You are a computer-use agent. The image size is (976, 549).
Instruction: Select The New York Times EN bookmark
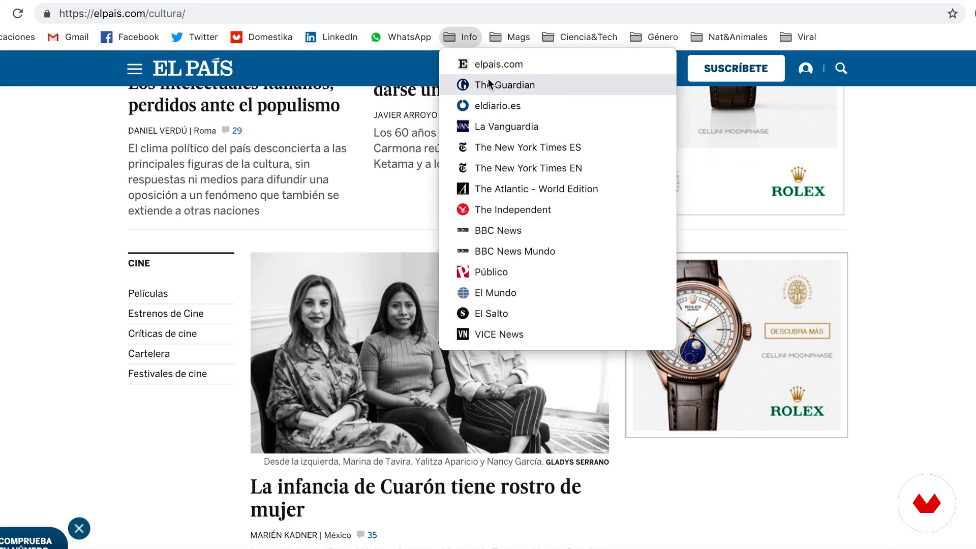pos(558,168)
